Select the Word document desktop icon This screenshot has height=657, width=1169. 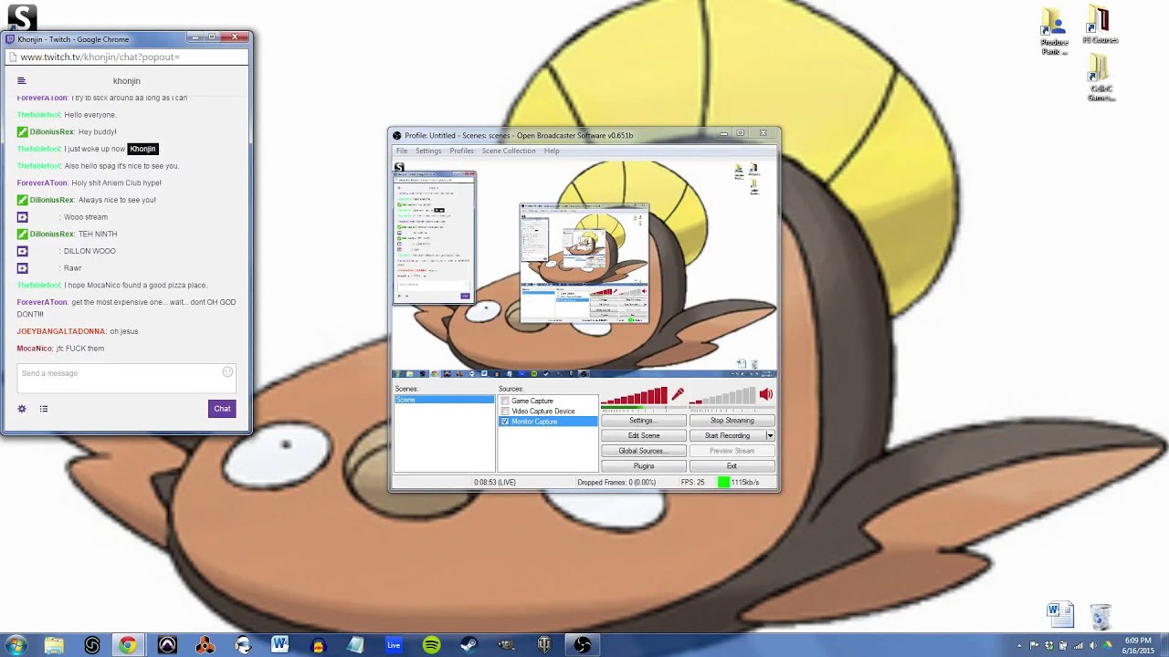[1060, 615]
